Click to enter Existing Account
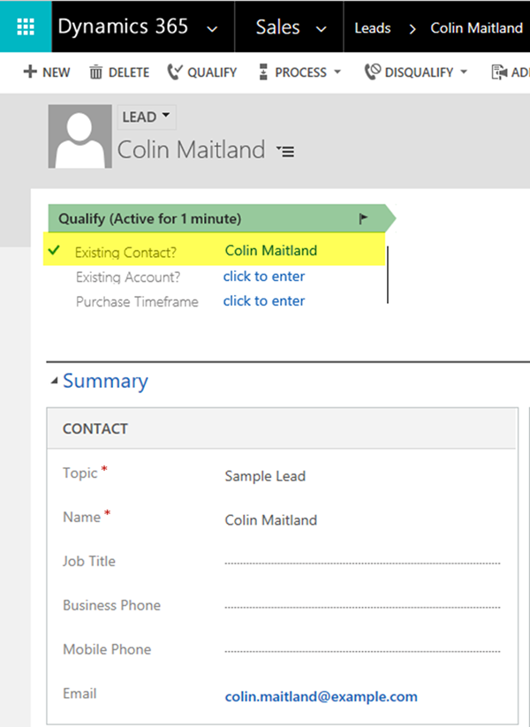 (264, 276)
